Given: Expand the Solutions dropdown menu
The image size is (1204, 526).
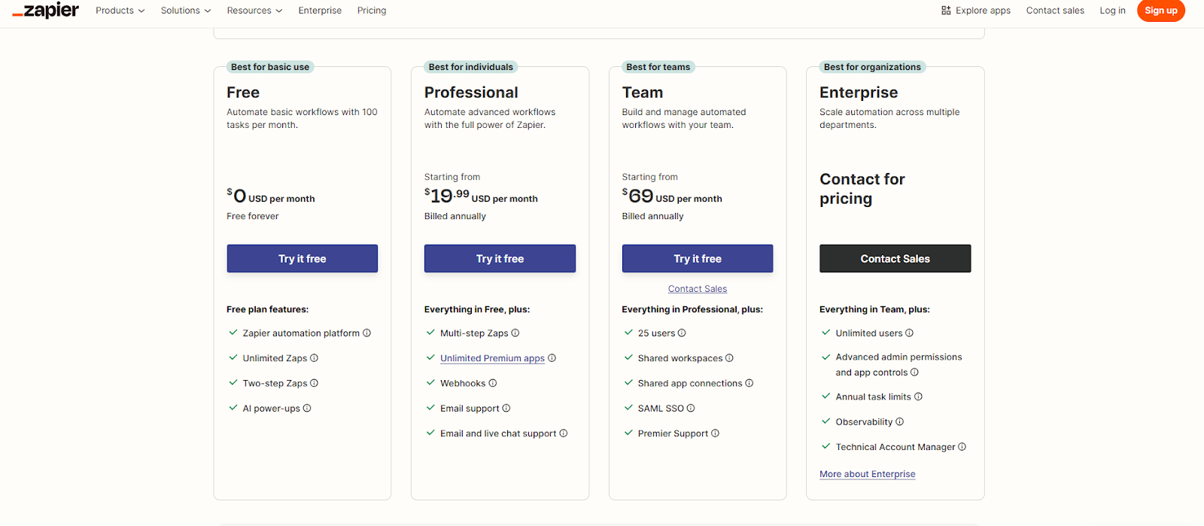Looking at the screenshot, I should [186, 11].
